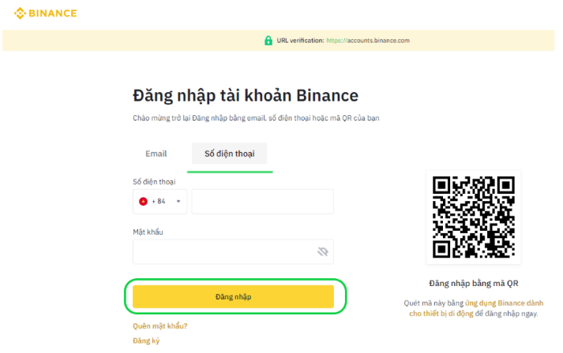563x353 pixels.
Task: Click the Binance logo icon
Action: click(x=20, y=13)
